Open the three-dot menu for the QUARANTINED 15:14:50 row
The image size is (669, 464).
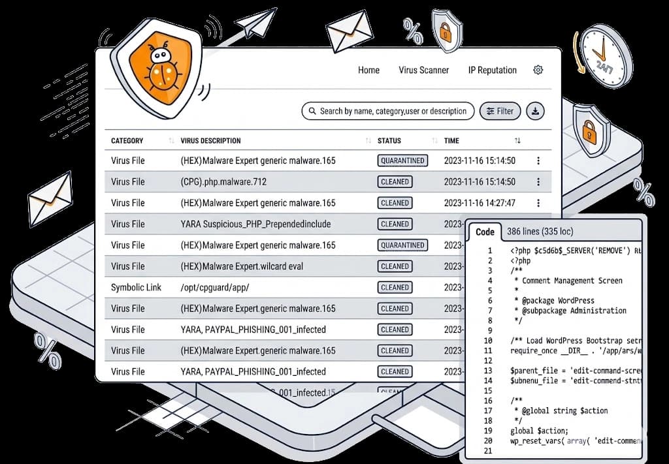[538, 161]
